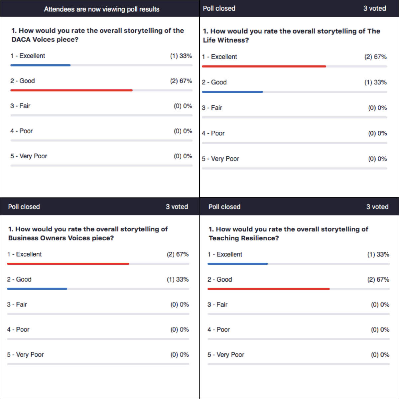Click '3 voted' above Business Owners Voices poll
The height and width of the screenshot is (399, 399).
tap(177, 206)
